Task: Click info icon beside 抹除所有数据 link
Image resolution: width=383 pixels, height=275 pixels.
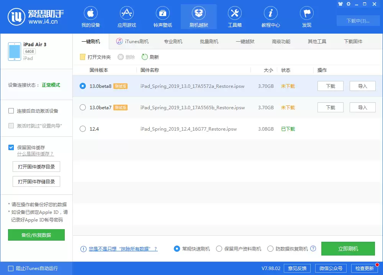Action: [x=83, y=249]
